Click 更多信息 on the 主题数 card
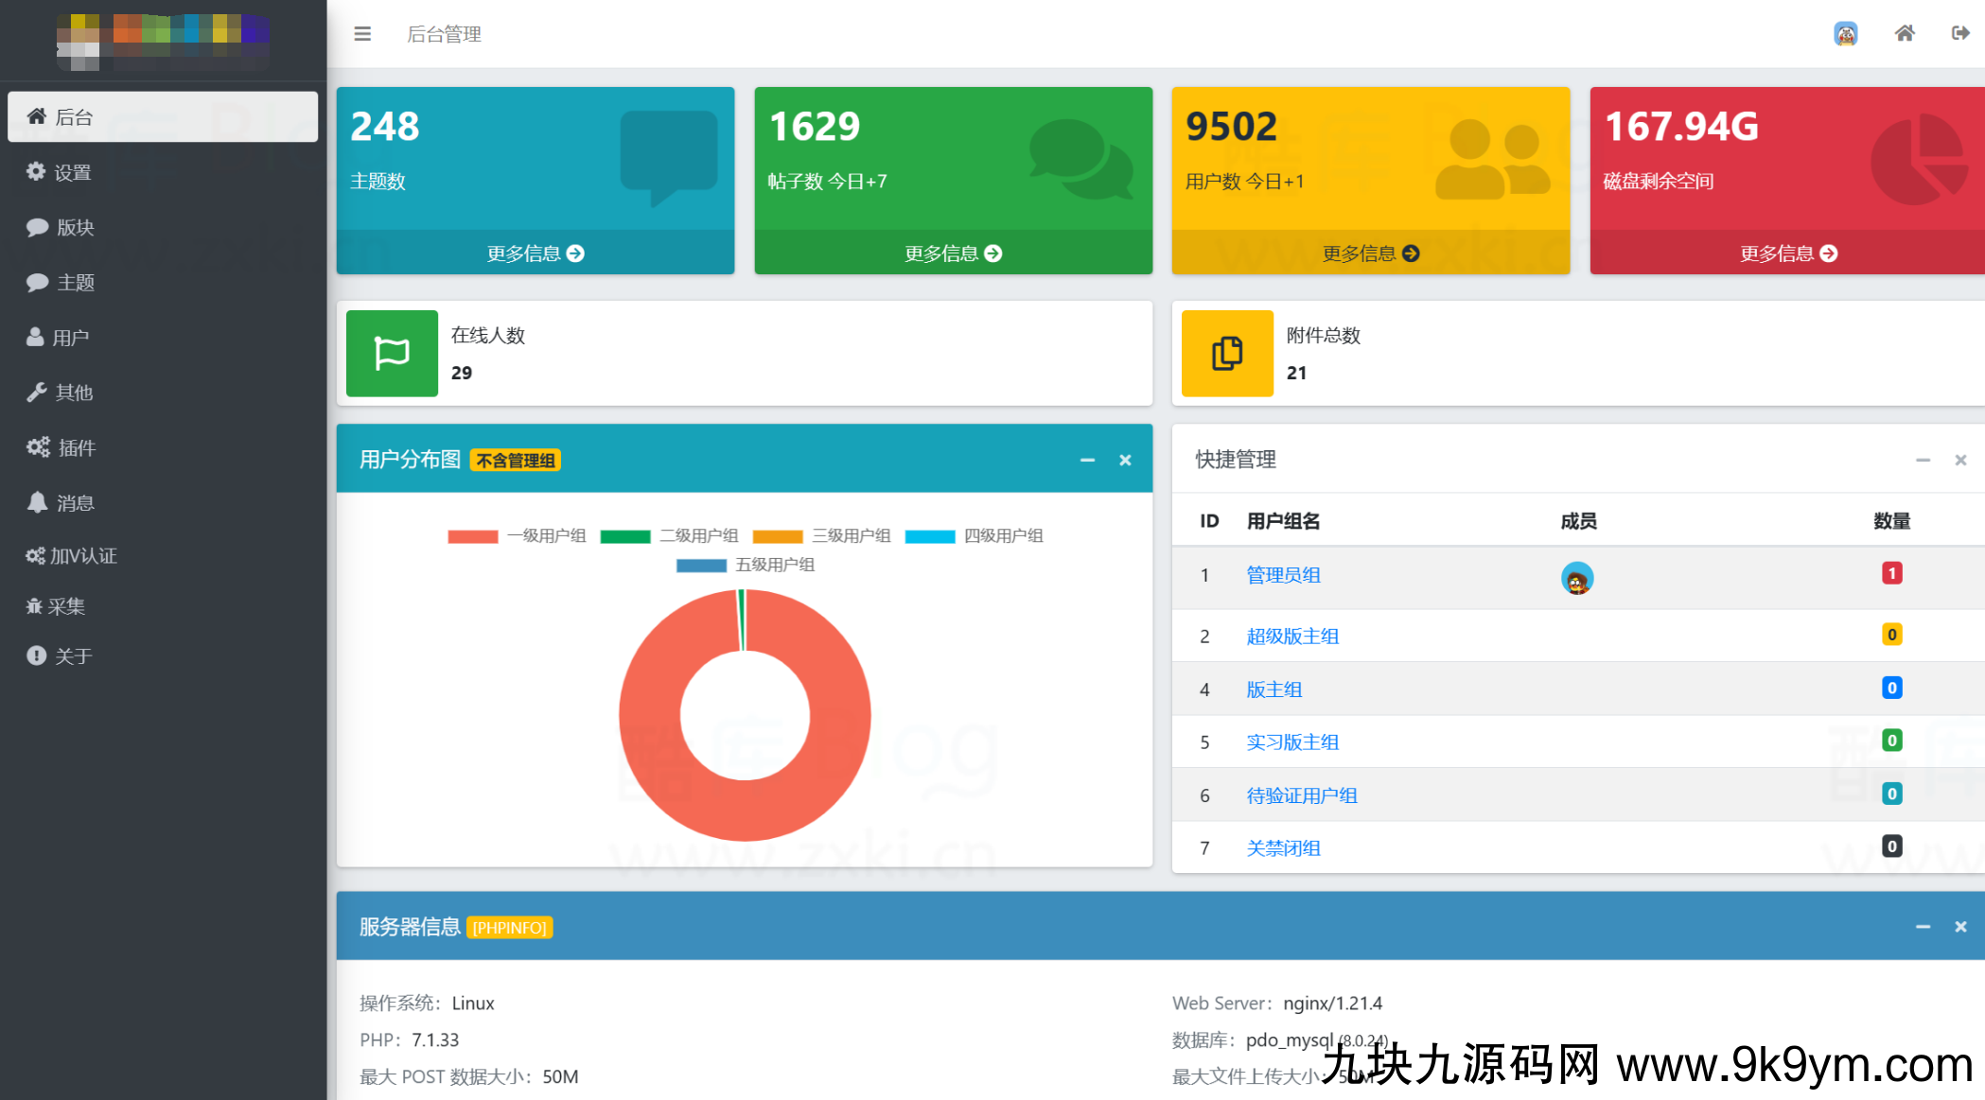Image resolution: width=1985 pixels, height=1100 pixels. pos(536,253)
